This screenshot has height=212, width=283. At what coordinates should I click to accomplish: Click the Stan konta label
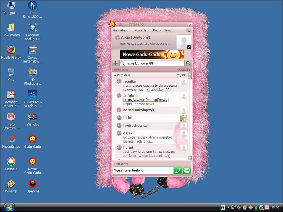click(121, 164)
